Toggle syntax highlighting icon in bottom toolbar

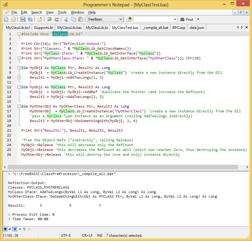[5, 229]
